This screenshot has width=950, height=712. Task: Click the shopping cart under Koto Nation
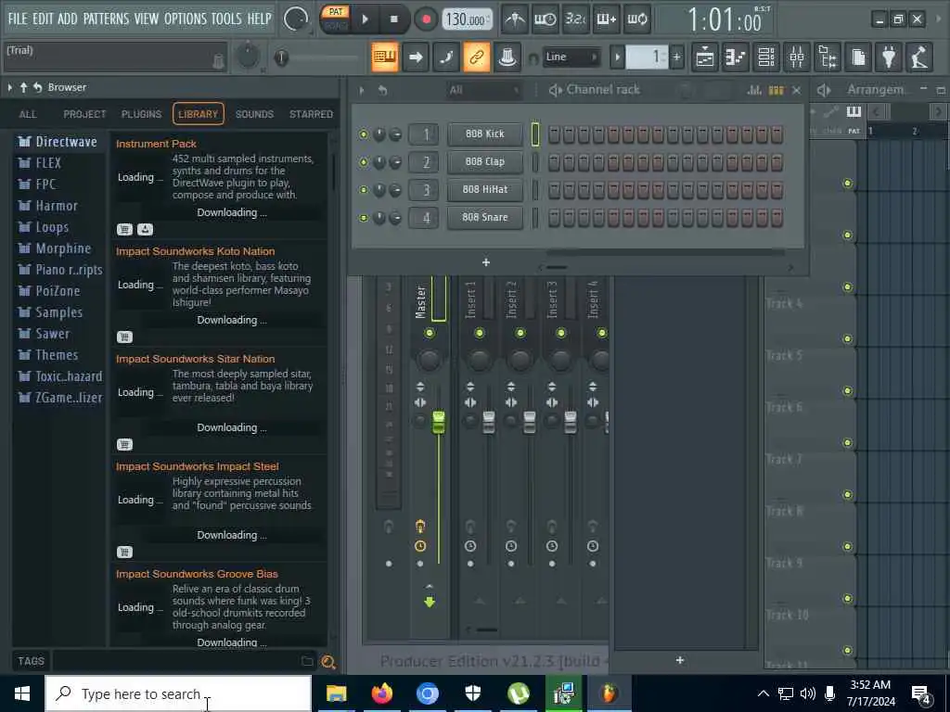click(x=124, y=337)
